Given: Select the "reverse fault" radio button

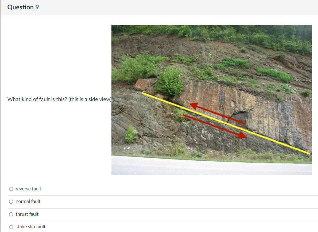Looking at the screenshot, I should point(11,189).
